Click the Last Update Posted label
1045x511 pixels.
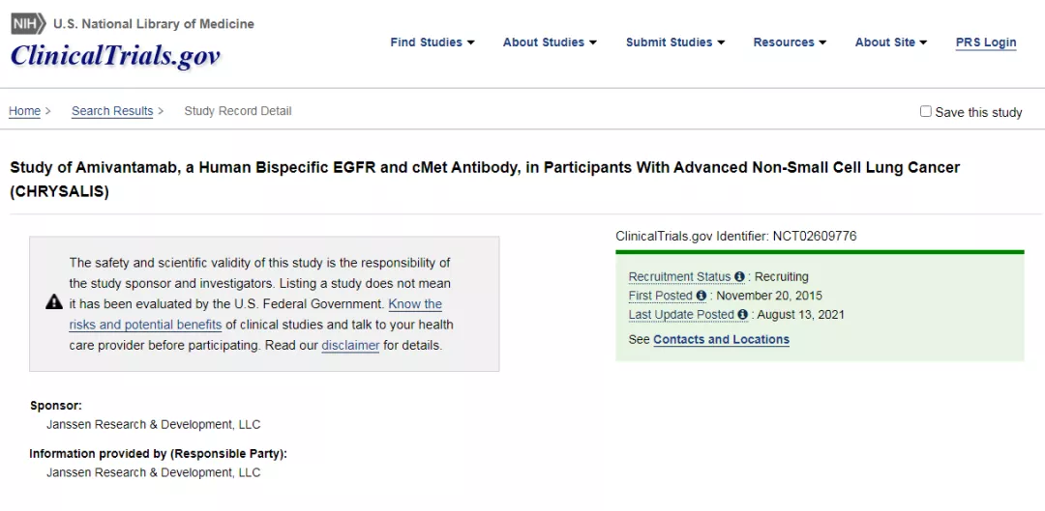[x=681, y=315]
